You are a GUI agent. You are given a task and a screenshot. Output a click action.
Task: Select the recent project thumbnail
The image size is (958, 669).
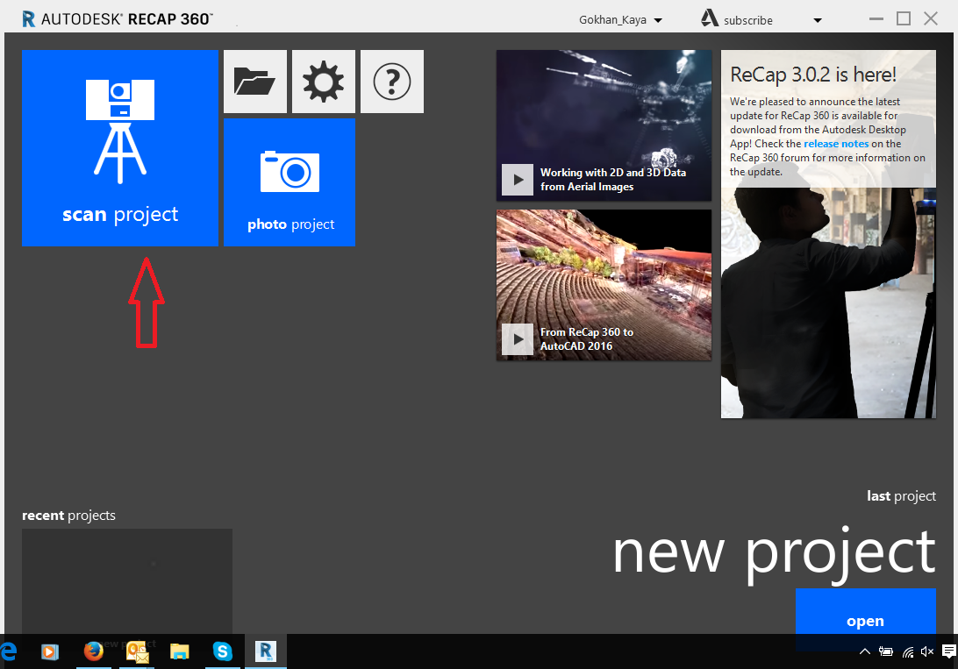[127, 581]
